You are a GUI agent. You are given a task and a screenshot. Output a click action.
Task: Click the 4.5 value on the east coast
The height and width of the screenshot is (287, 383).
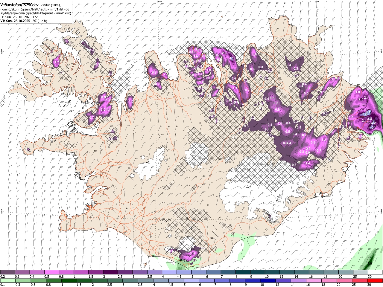(x=371, y=127)
